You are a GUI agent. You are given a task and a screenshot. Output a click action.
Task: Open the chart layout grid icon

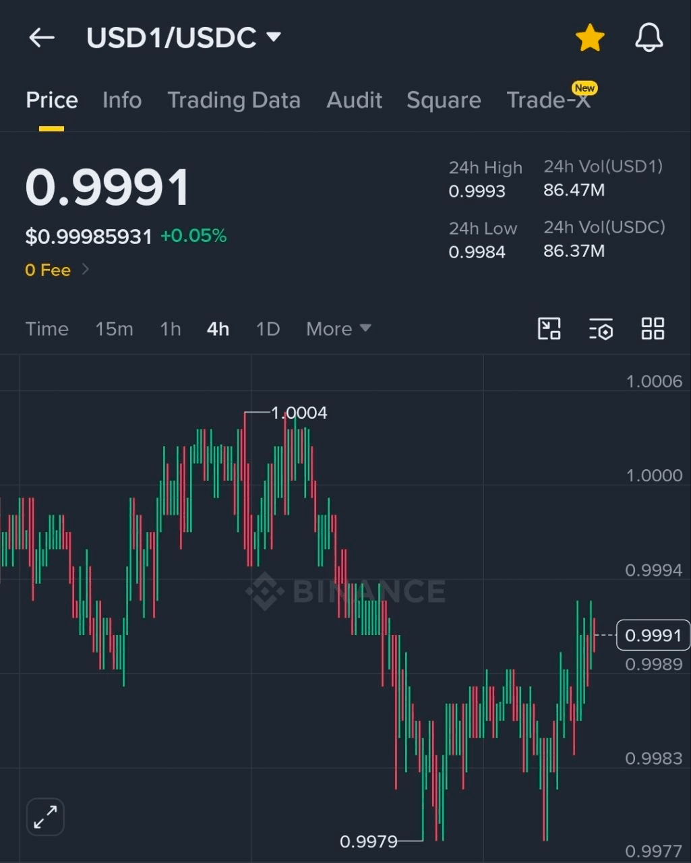point(653,329)
